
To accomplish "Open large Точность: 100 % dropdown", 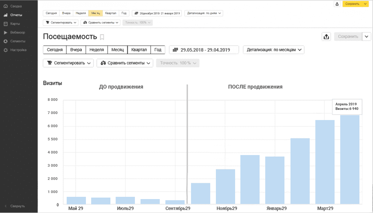I will [x=178, y=63].
